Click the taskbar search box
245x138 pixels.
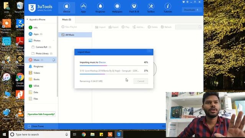pyautogui.click(x=39, y=135)
